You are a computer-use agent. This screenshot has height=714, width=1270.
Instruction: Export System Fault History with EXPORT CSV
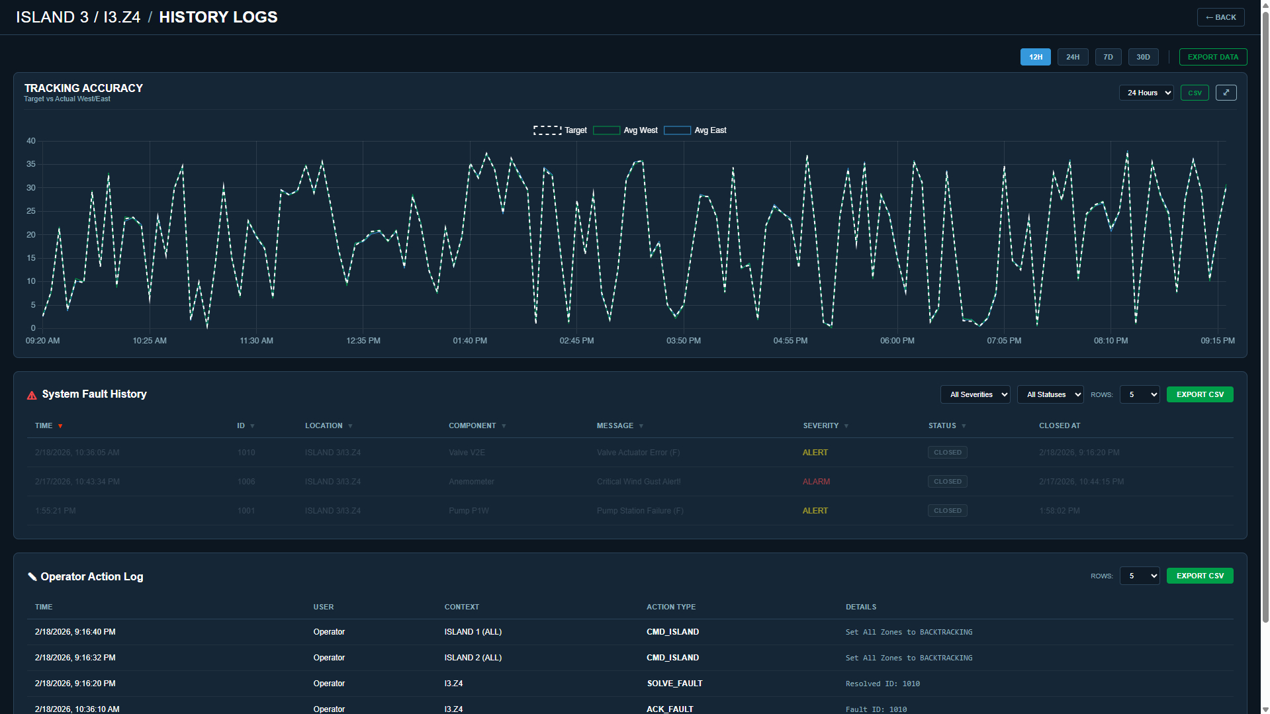(x=1200, y=394)
